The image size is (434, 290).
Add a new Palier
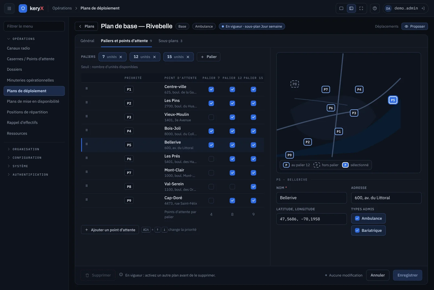208,57
